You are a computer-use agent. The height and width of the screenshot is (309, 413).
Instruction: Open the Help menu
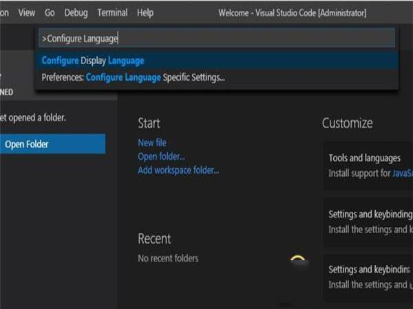[145, 12]
